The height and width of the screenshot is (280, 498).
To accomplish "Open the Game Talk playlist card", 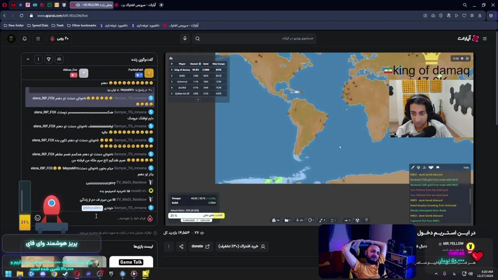I will (x=131, y=262).
